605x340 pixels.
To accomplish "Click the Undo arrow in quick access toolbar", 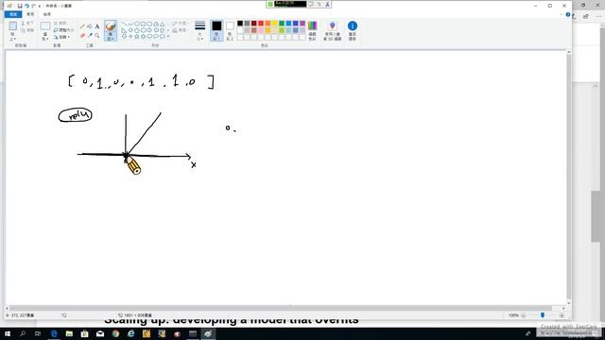I will click(26, 6).
